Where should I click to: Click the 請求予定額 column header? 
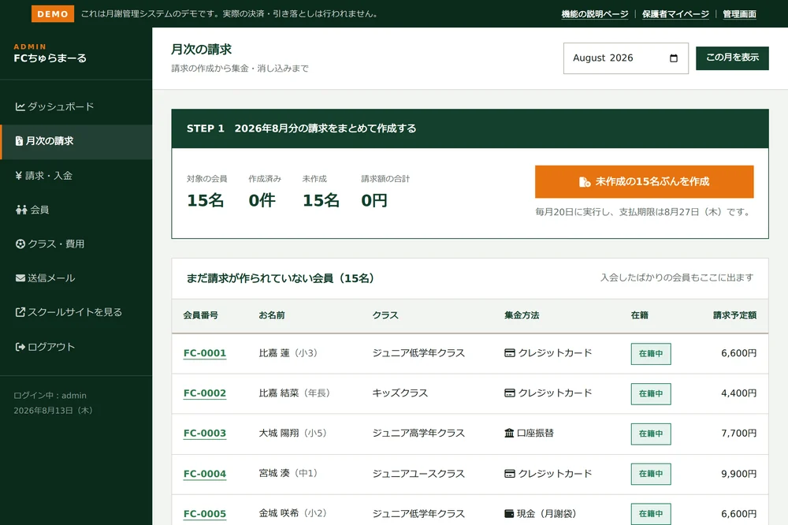coord(734,315)
